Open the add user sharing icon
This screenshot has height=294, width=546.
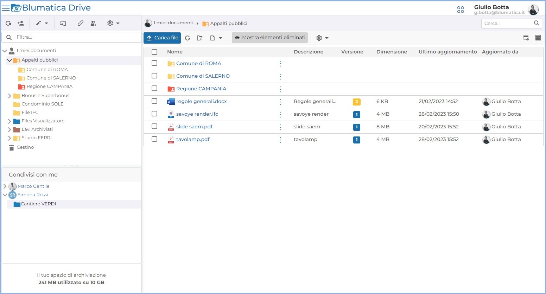[x=20, y=23]
